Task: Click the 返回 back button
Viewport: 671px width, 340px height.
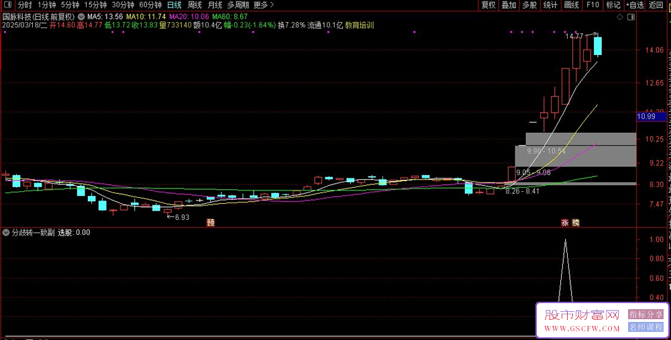Action: click(x=656, y=5)
